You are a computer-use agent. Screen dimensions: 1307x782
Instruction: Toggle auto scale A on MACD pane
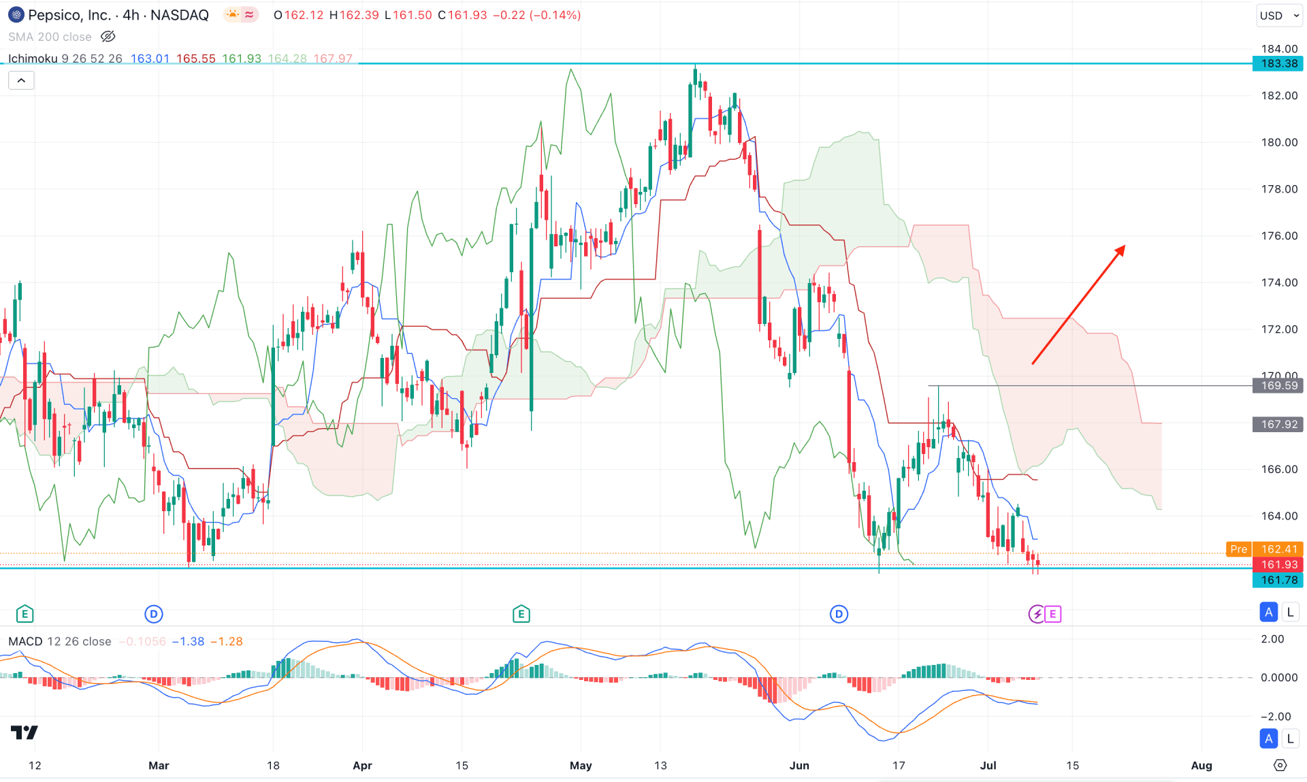[1269, 738]
